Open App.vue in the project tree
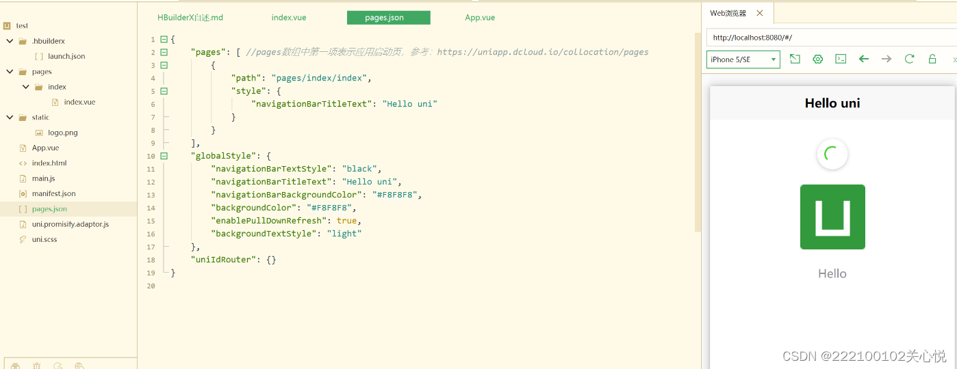 45,148
